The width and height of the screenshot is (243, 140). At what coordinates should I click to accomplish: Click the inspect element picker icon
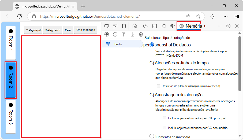(x=107, y=26)
